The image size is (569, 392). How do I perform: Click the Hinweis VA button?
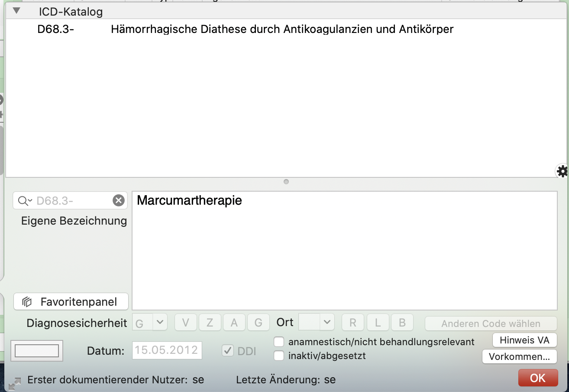(x=524, y=340)
